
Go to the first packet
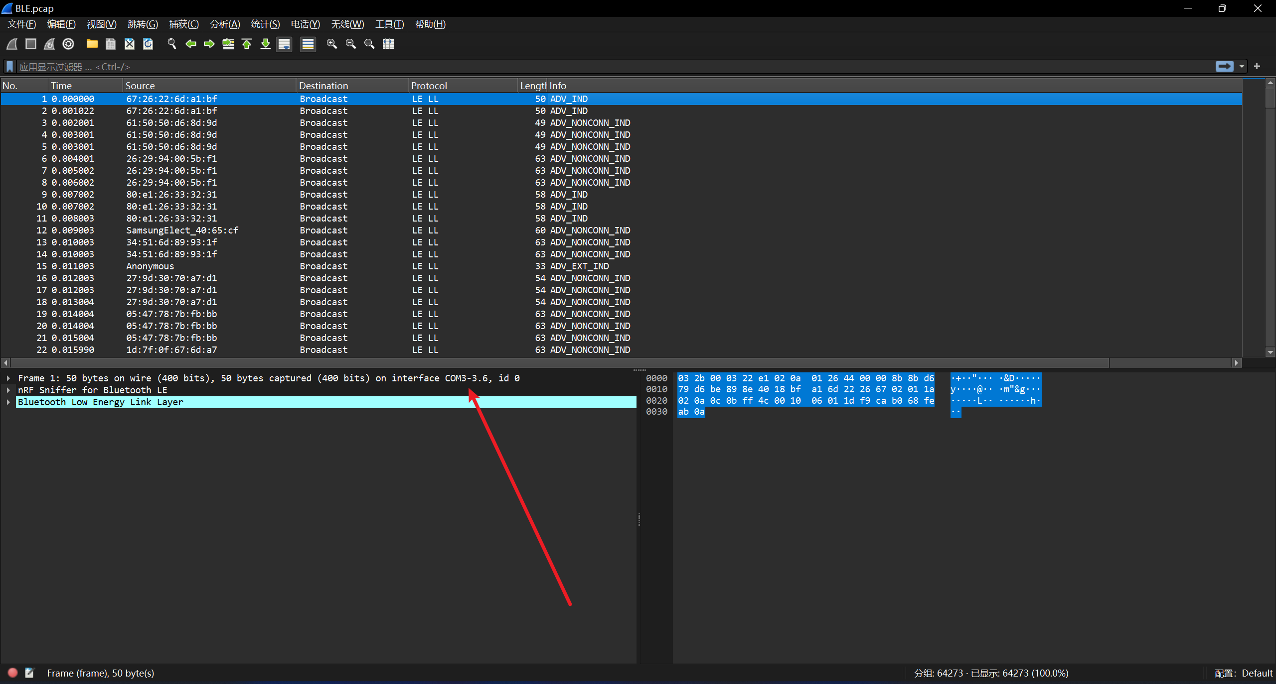coord(247,44)
